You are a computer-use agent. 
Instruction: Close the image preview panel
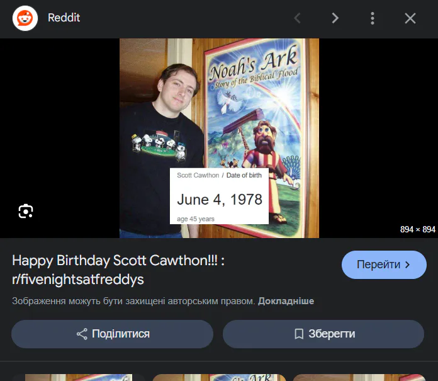[x=410, y=18]
